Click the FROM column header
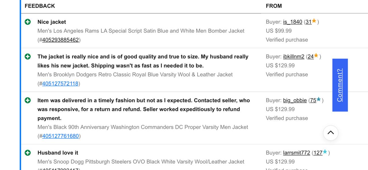Viewport: 368px width, 170px height. click(274, 5)
